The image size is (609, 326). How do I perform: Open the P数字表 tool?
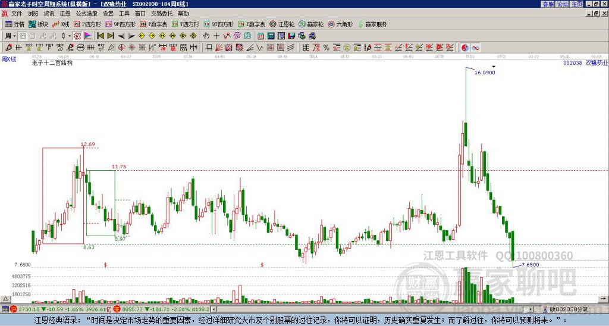[x=154, y=24]
